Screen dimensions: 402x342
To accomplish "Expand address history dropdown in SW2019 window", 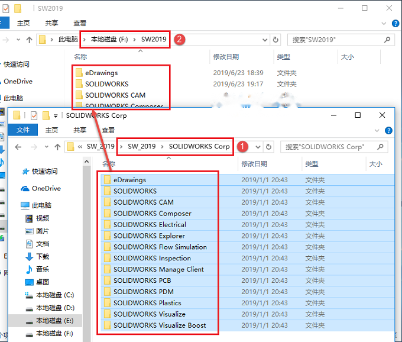I will [x=265, y=40].
